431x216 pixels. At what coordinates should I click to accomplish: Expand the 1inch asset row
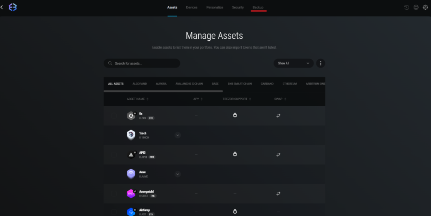point(177,135)
